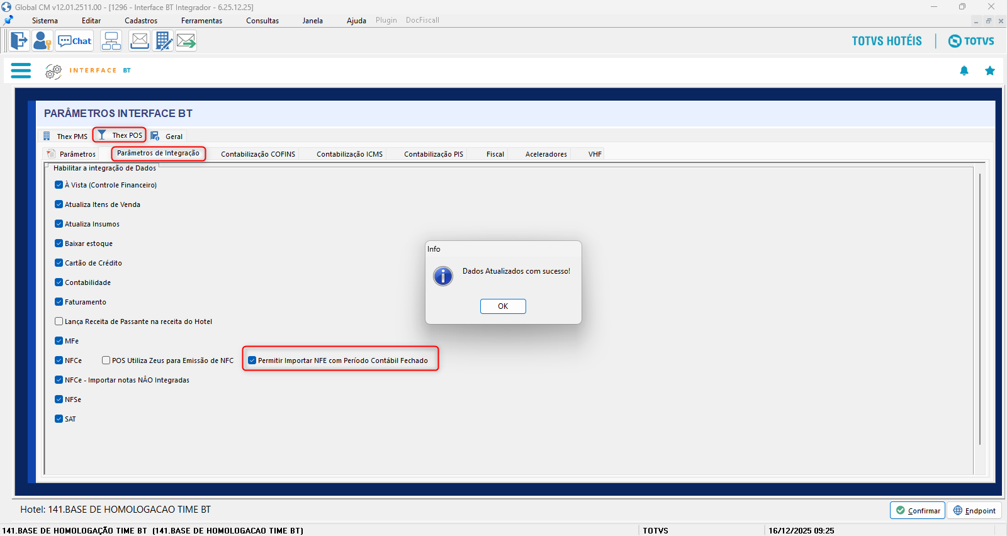Open the Chat toolbar button

pos(74,41)
